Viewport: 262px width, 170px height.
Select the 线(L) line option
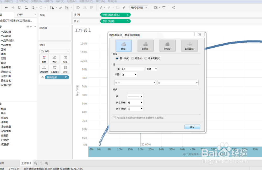[123, 45]
